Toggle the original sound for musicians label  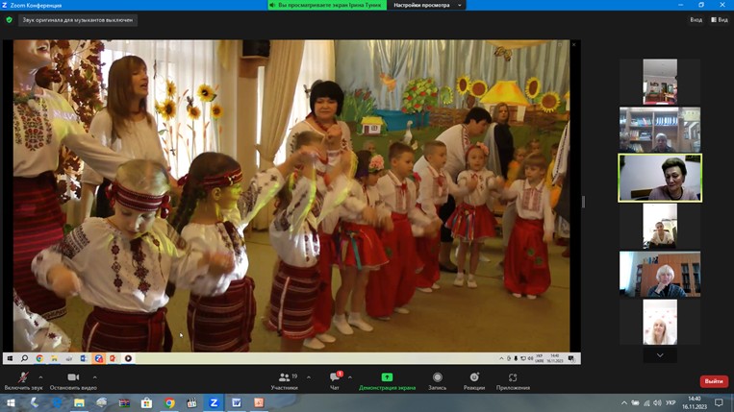[78, 20]
